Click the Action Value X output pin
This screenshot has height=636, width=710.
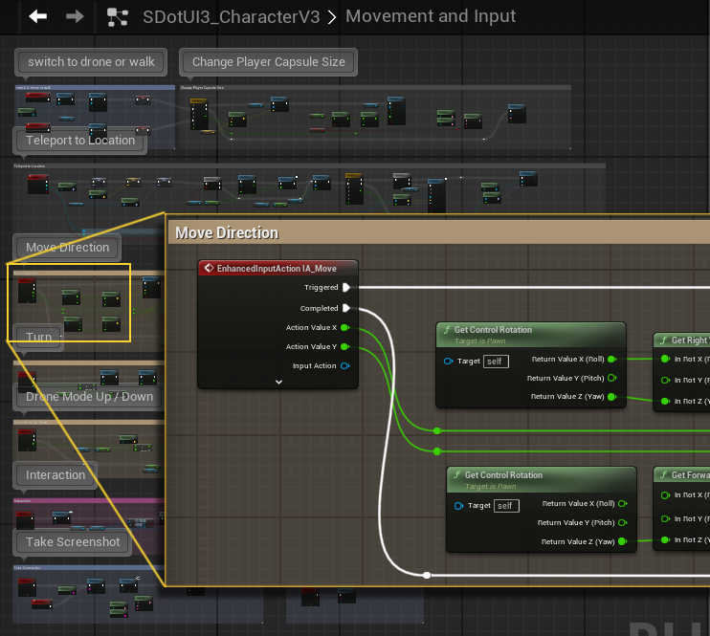[345, 327]
